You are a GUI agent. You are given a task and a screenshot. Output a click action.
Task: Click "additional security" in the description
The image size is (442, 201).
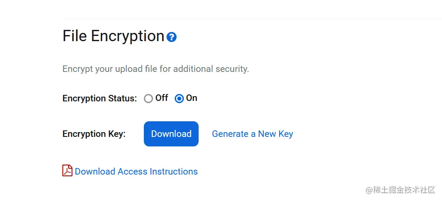click(211, 69)
